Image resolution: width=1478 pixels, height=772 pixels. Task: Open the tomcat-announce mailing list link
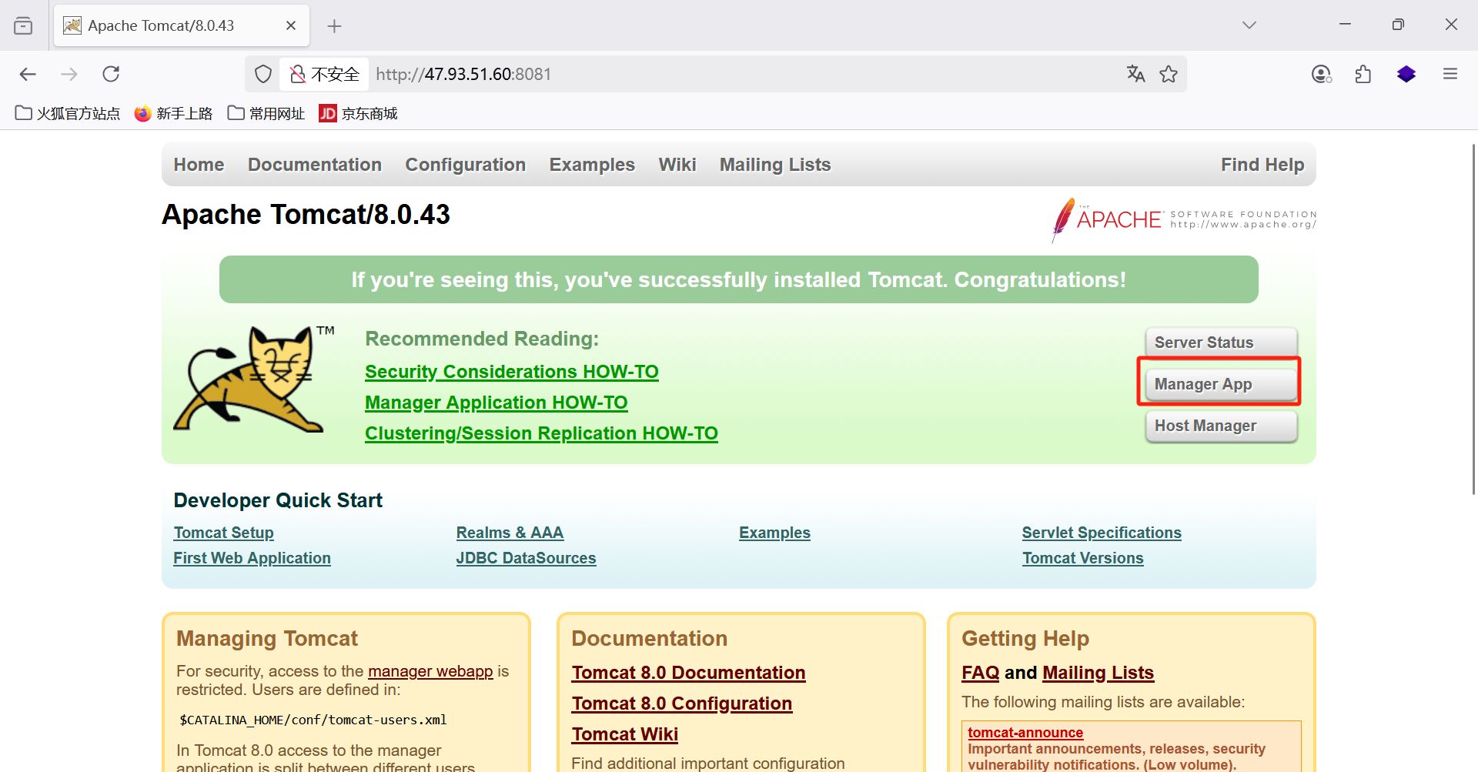pyautogui.click(x=1025, y=733)
